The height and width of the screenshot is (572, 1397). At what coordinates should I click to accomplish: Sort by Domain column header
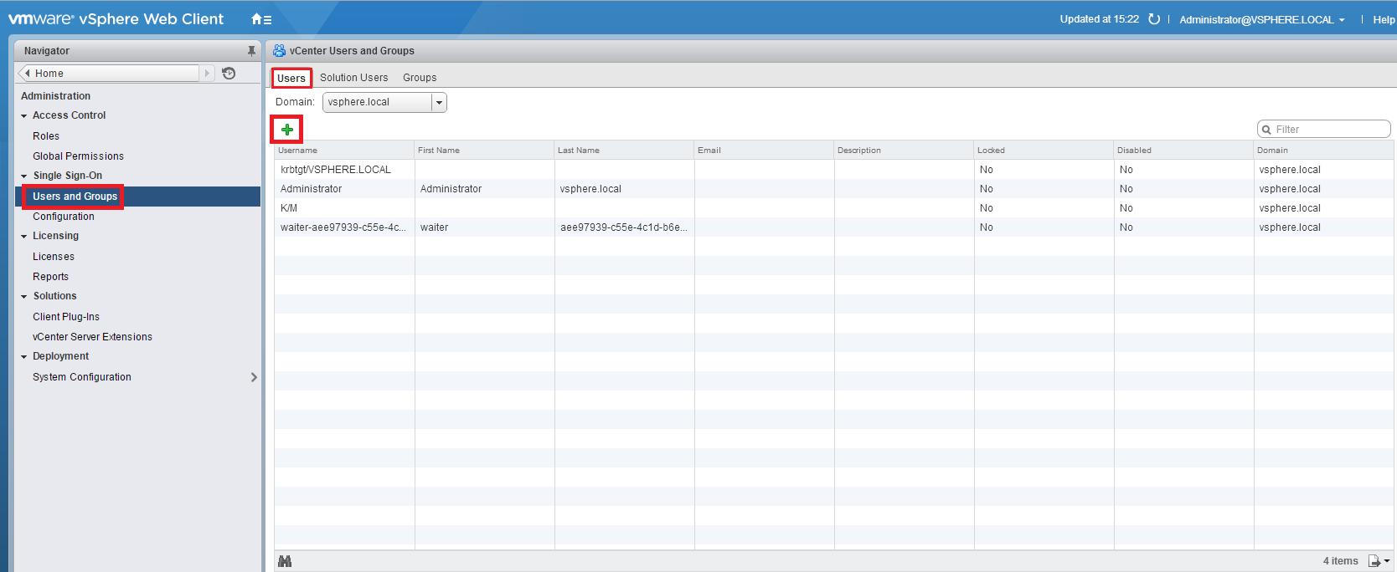click(1323, 151)
